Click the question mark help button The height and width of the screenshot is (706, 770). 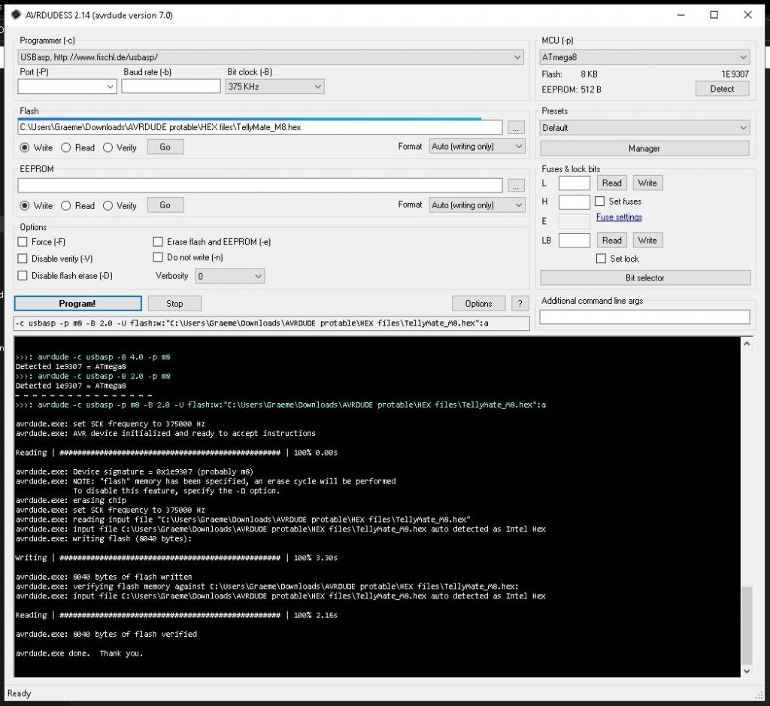click(x=519, y=304)
